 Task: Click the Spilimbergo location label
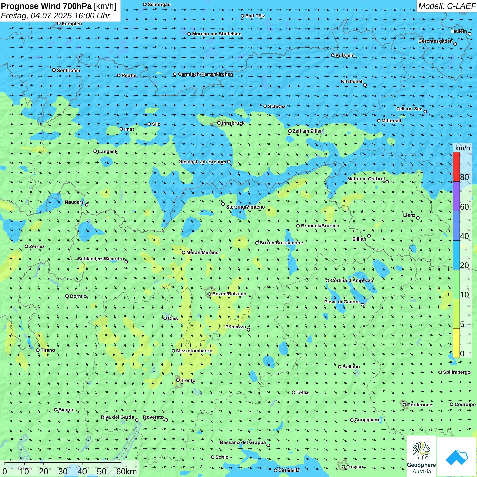pyautogui.click(x=457, y=372)
